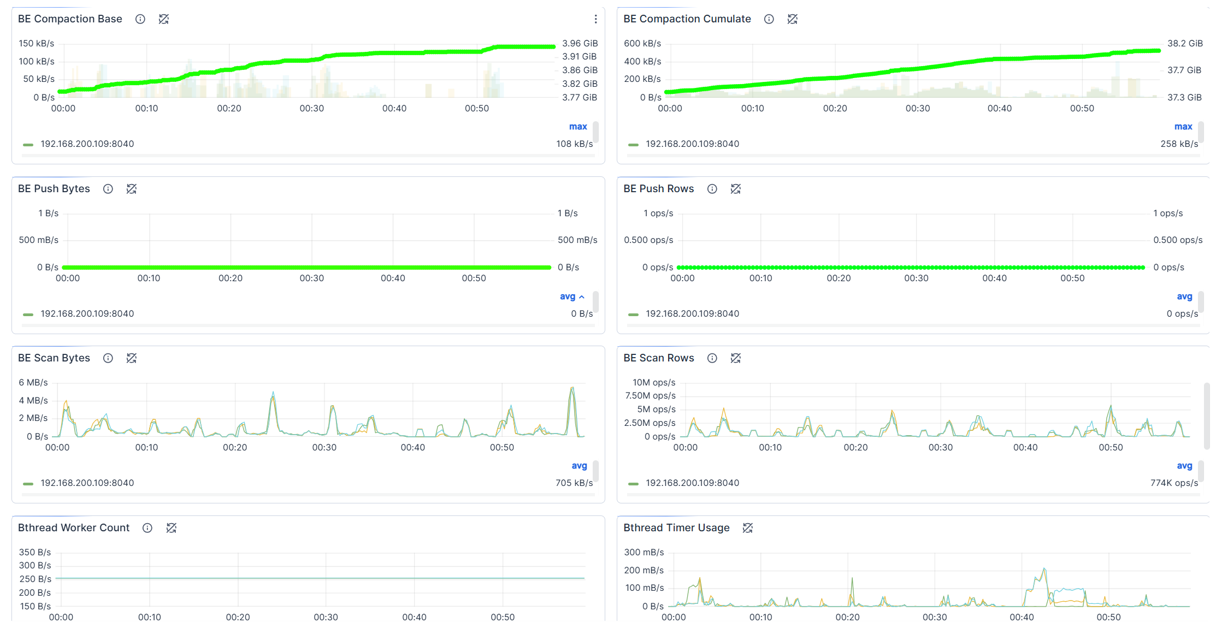Open BE Compaction Base panel kebab menu
Viewport: 1216px width, 629px height.
[x=595, y=19]
